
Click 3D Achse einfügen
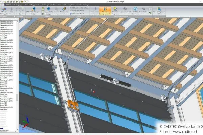click(x=77, y=11)
